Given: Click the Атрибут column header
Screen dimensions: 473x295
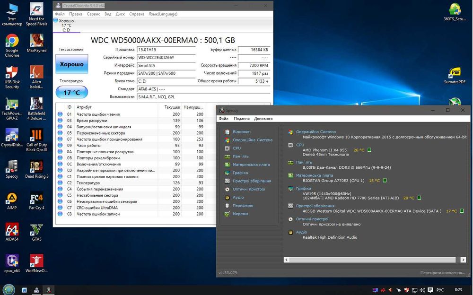Looking at the screenshot, I should tap(116, 107).
